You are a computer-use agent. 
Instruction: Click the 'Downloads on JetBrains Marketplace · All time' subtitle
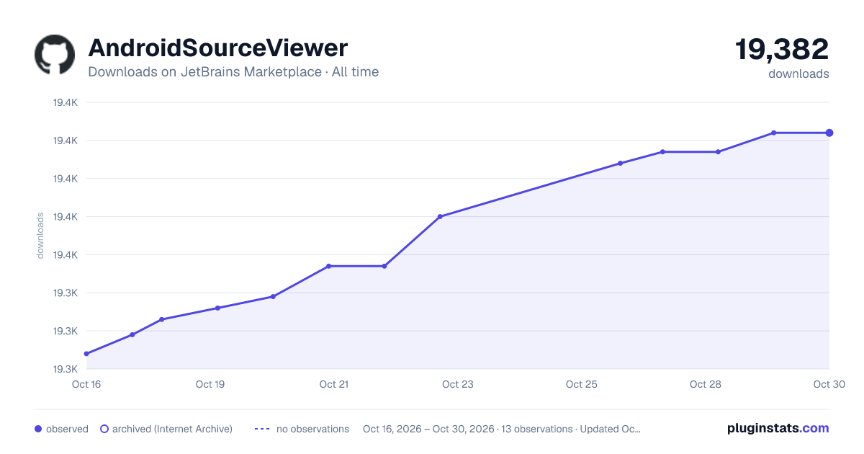[233, 72]
